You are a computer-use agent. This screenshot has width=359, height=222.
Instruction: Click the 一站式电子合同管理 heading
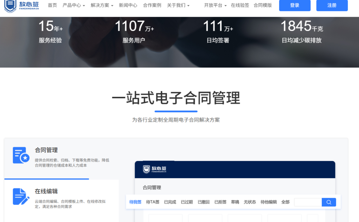tap(176, 98)
